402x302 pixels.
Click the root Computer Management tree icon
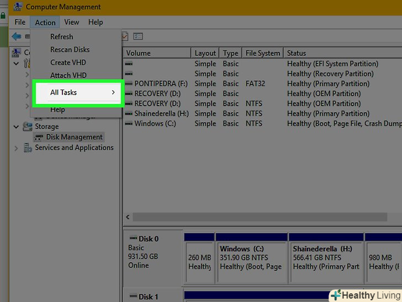[x=17, y=53]
